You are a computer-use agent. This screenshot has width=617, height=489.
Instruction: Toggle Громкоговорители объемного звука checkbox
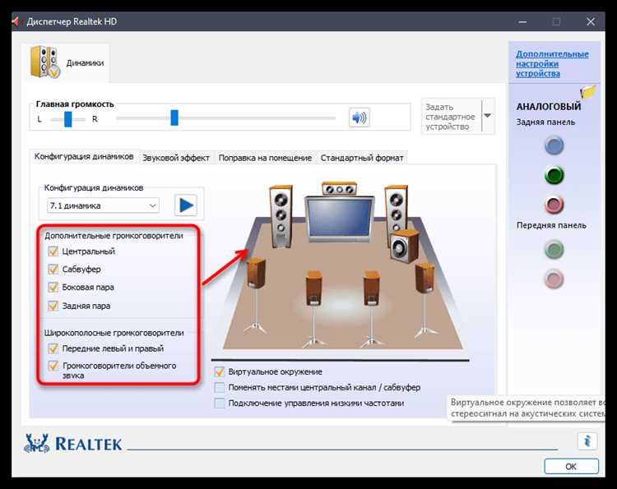tap(53, 366)
